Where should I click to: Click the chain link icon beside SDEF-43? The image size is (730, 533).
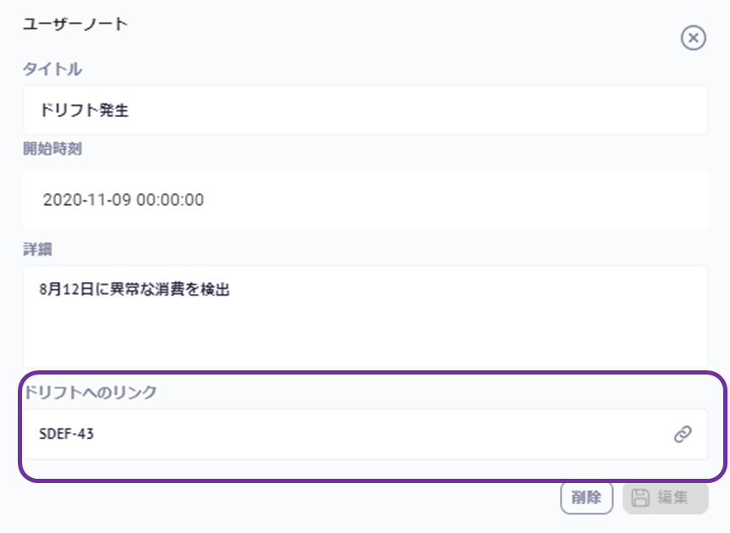pyautogui.click(x=682, y=434)
